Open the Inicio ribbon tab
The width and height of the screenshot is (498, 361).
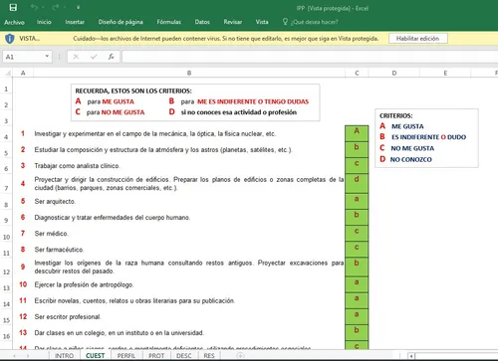coord(44,22)
